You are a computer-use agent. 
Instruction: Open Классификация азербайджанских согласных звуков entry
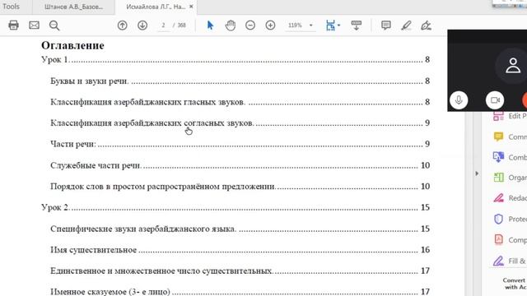click(240, 123)
